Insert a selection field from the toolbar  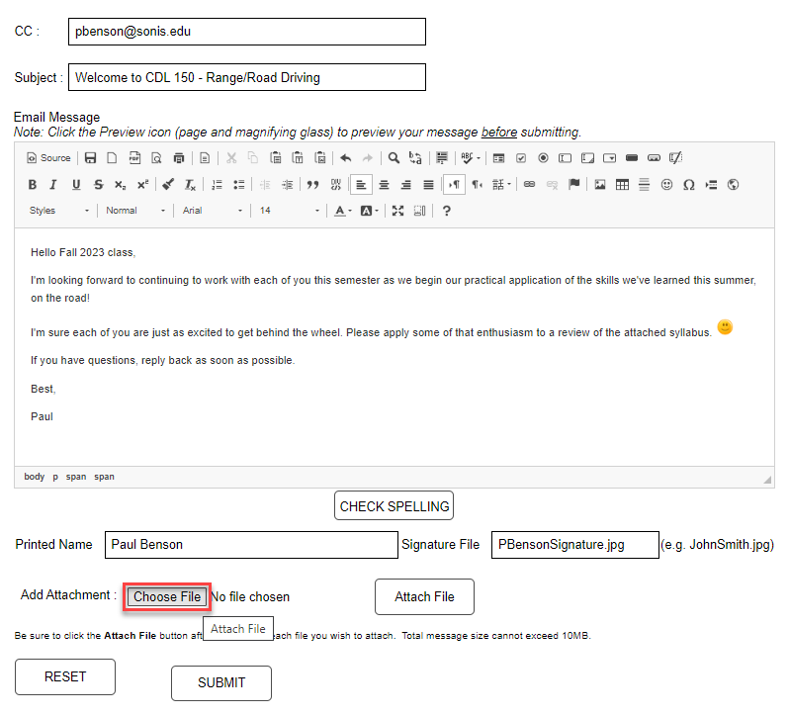tap(609, 158)
